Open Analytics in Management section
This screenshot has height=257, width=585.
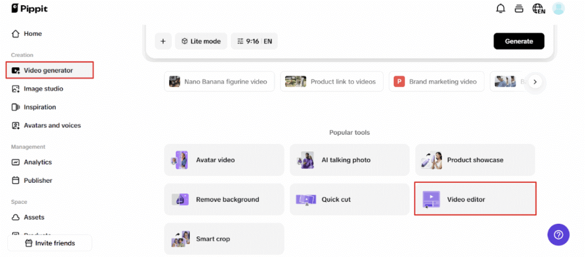point(37,162)
